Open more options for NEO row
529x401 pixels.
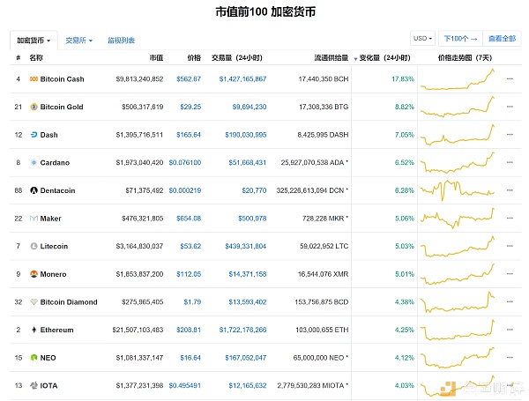(510, 357)
